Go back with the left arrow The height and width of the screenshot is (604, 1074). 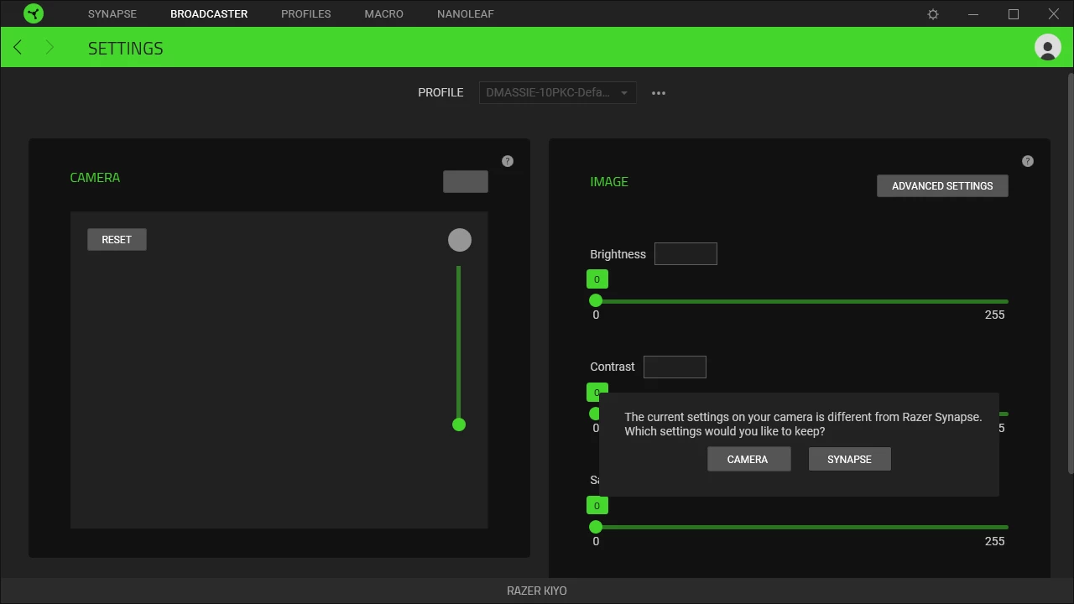[18, 47]
